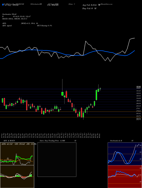142x188 pixels.
Task: Click the 'CL: 352.05' closing price text
Action: (x=53, y=5)
